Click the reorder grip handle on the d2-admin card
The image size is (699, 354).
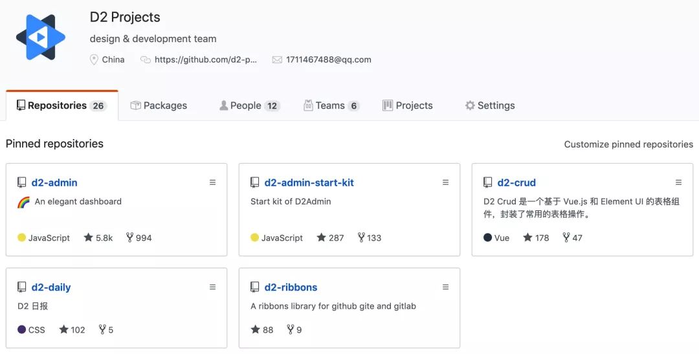pos(213,183)
